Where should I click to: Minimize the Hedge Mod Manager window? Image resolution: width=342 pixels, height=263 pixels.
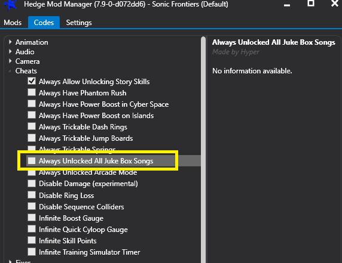coord(287,5)
